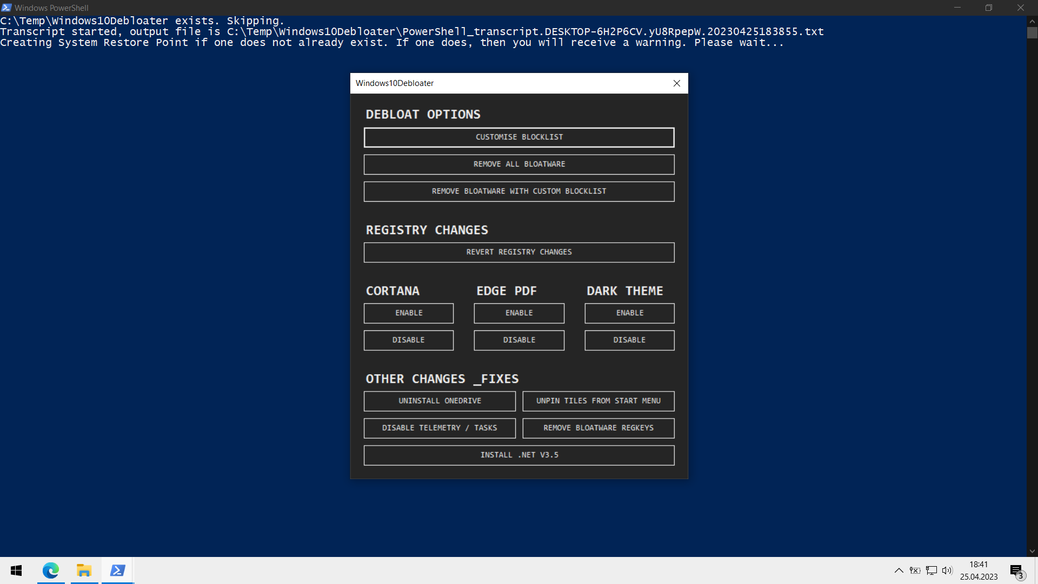The width and height of the screenshot is (1038, 584).
Task: Enable Edge PDF
Action: 519,313
